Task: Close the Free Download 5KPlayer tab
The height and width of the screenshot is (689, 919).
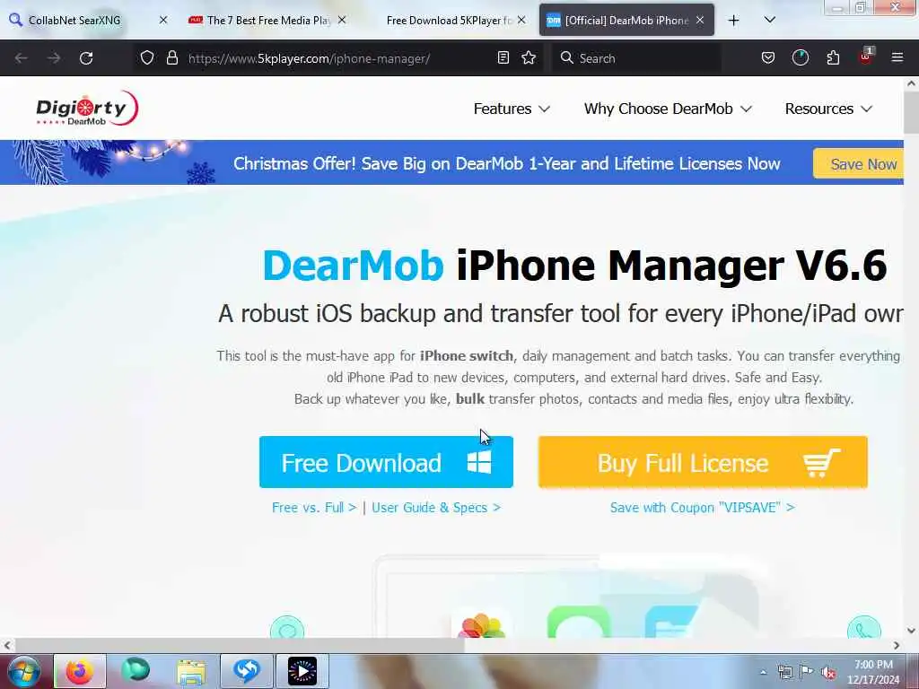Action: tap(521, 21)
